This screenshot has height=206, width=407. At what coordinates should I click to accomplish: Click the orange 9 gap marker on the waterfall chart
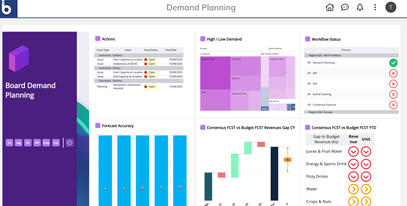tap(288, 159)
